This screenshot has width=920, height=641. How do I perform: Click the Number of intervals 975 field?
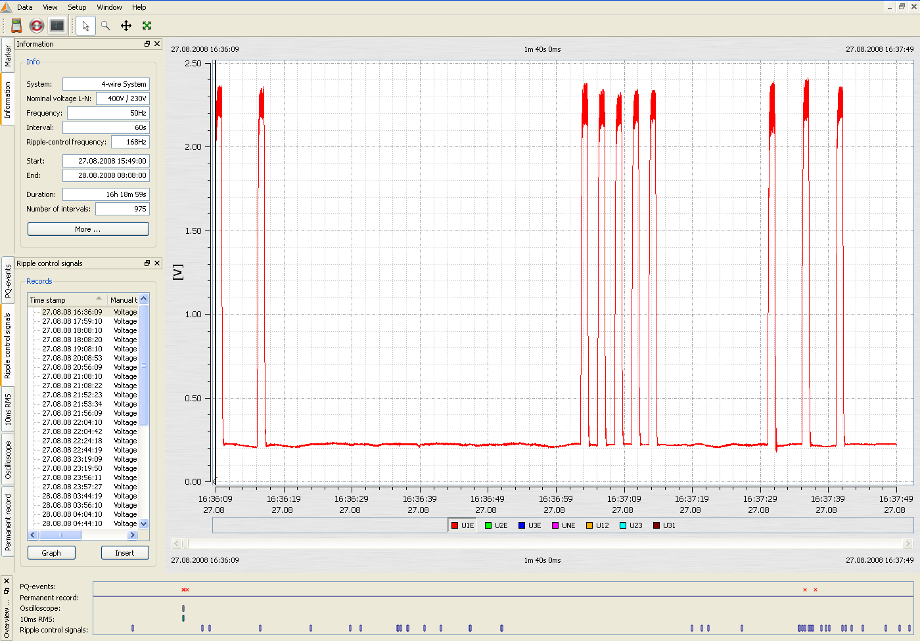tap(122, 209)
